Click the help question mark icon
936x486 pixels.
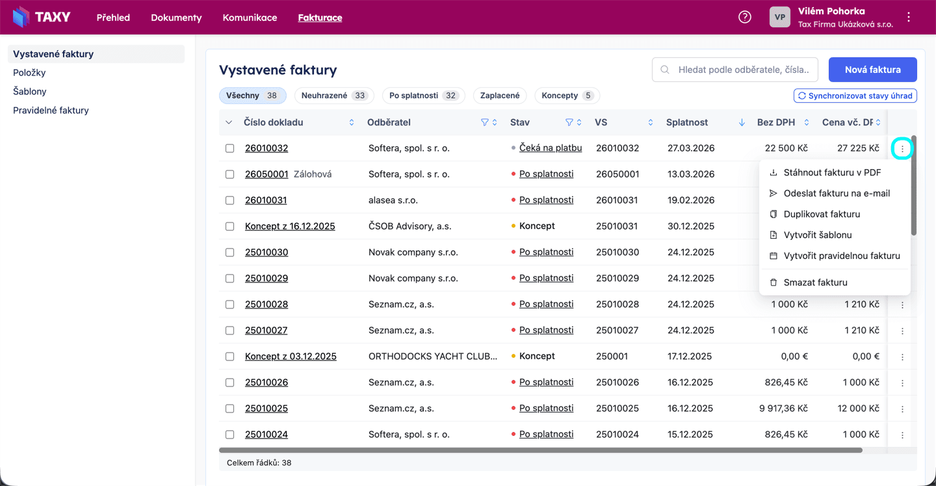(x=745, y=18)
